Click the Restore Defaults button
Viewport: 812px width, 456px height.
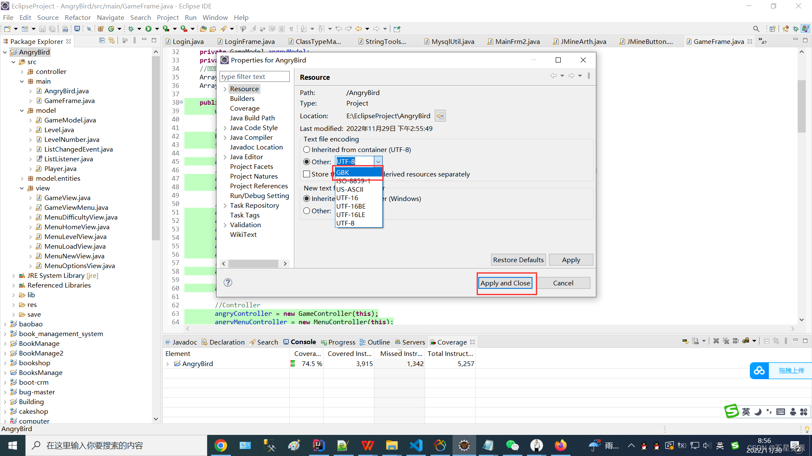(x=518, y=260)
